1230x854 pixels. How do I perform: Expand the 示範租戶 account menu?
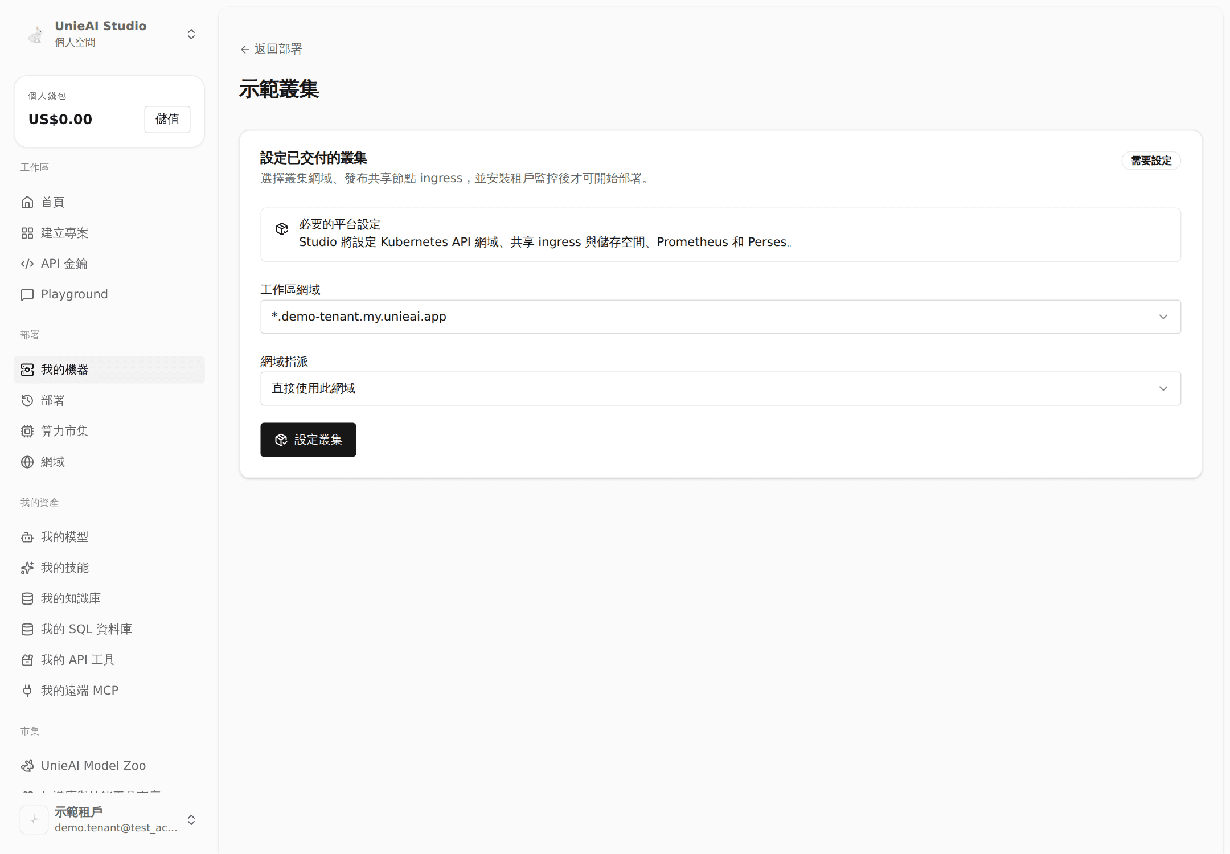pyautogui.click(x=191, y=820)
